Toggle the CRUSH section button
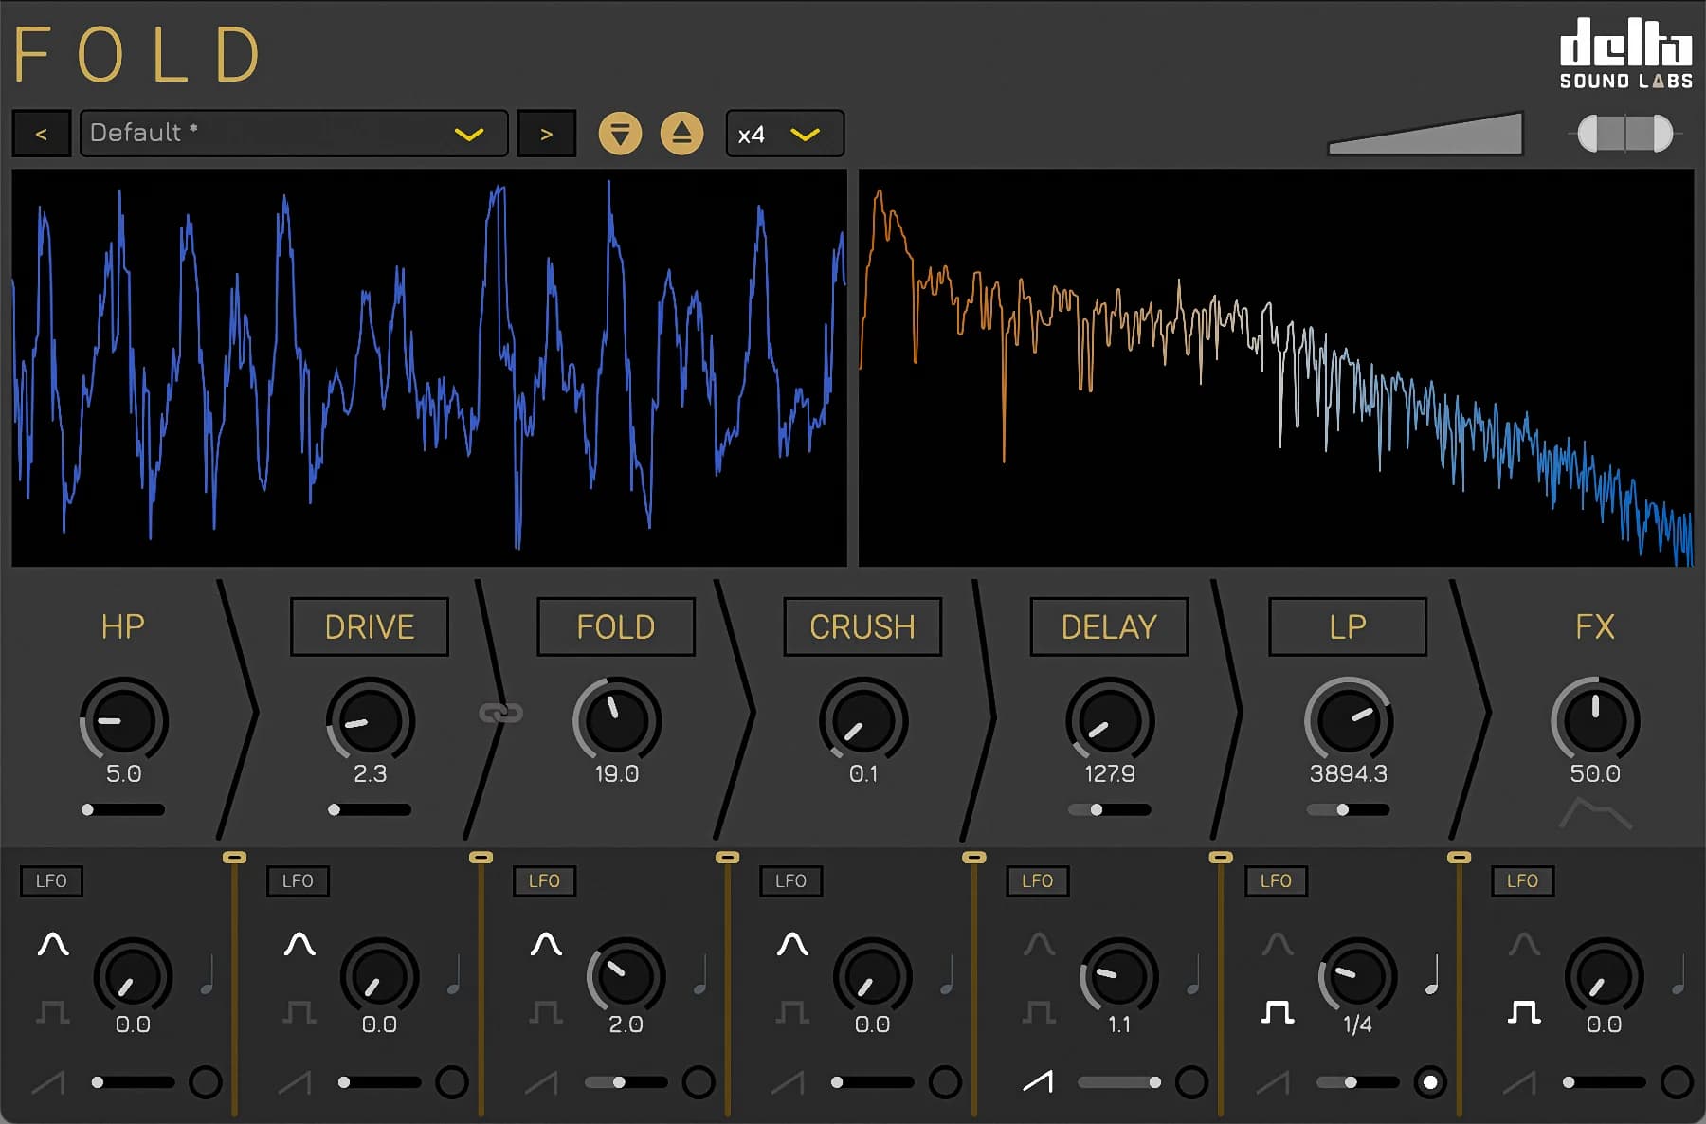The image size is (1706, 1124). (862, 626)
